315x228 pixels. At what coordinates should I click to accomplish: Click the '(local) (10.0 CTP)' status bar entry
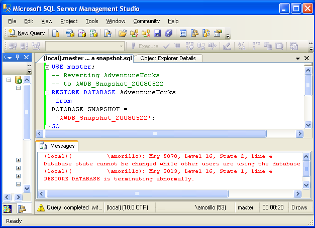[128, 207]
